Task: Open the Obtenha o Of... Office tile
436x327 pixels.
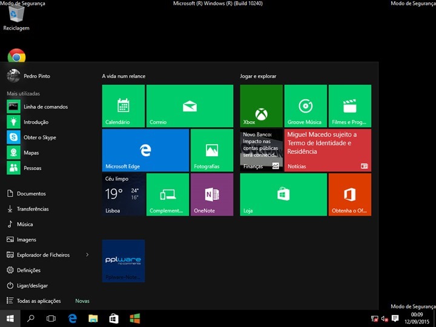Action: 350,194
